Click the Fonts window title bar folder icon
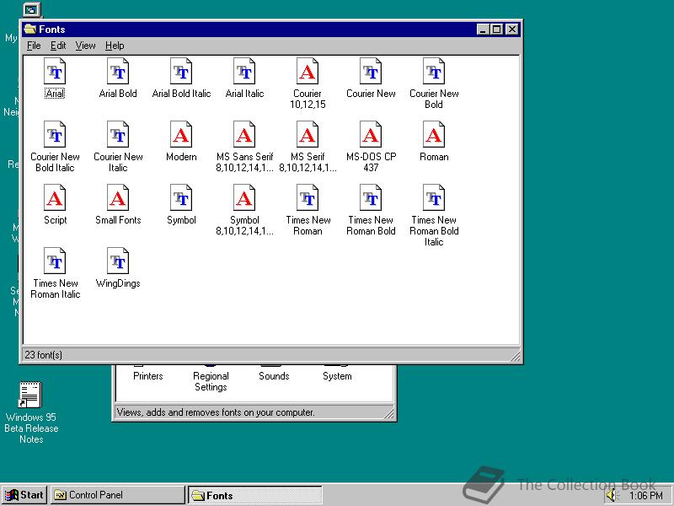Image resolution: width=674 pixels, height=506 pixels. pyautogui.click(x=30, y=29)
